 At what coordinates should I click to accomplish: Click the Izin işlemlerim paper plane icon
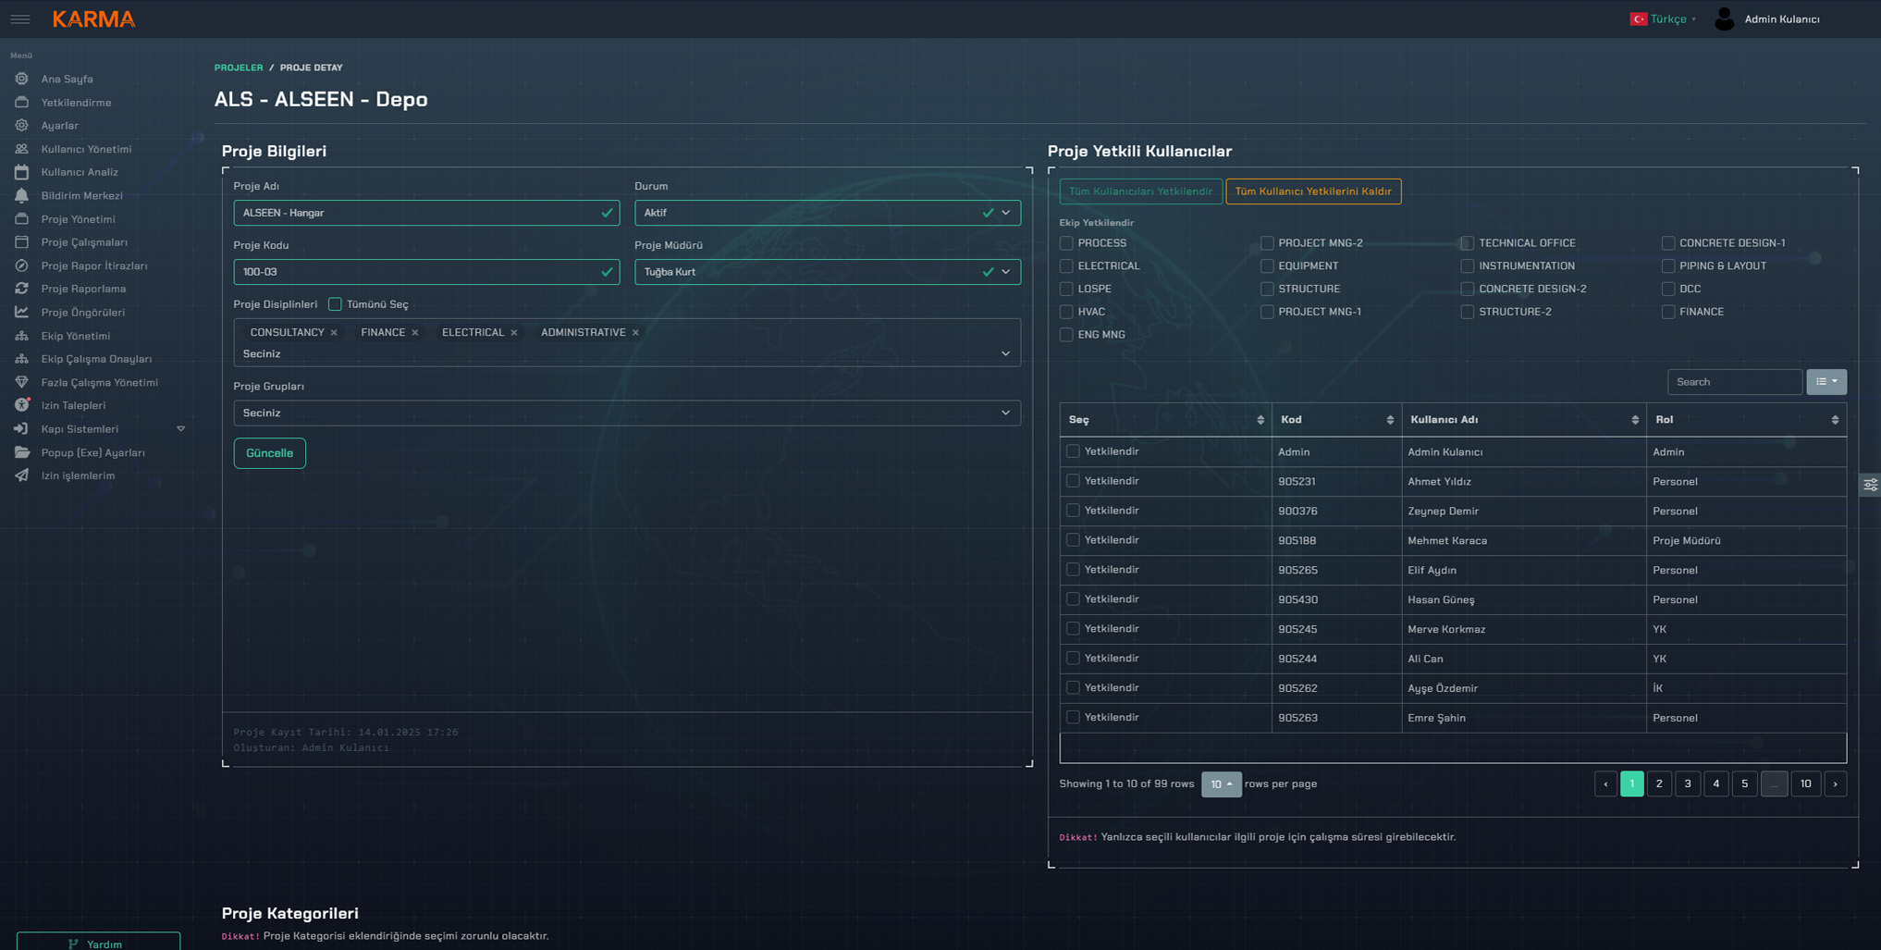[21, 475]
